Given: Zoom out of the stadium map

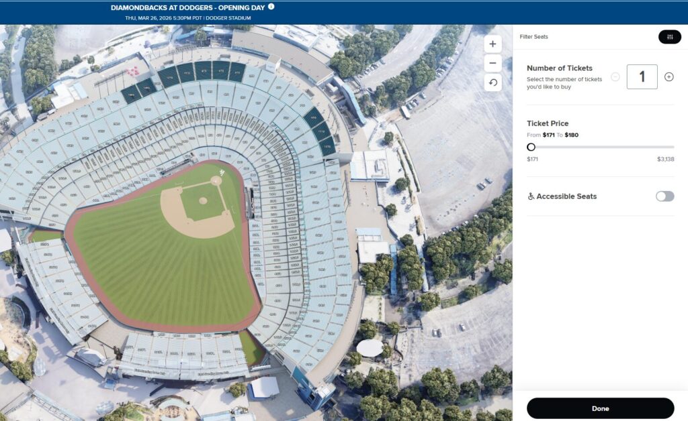Looking at the screenshot, I should coord(492,64).
